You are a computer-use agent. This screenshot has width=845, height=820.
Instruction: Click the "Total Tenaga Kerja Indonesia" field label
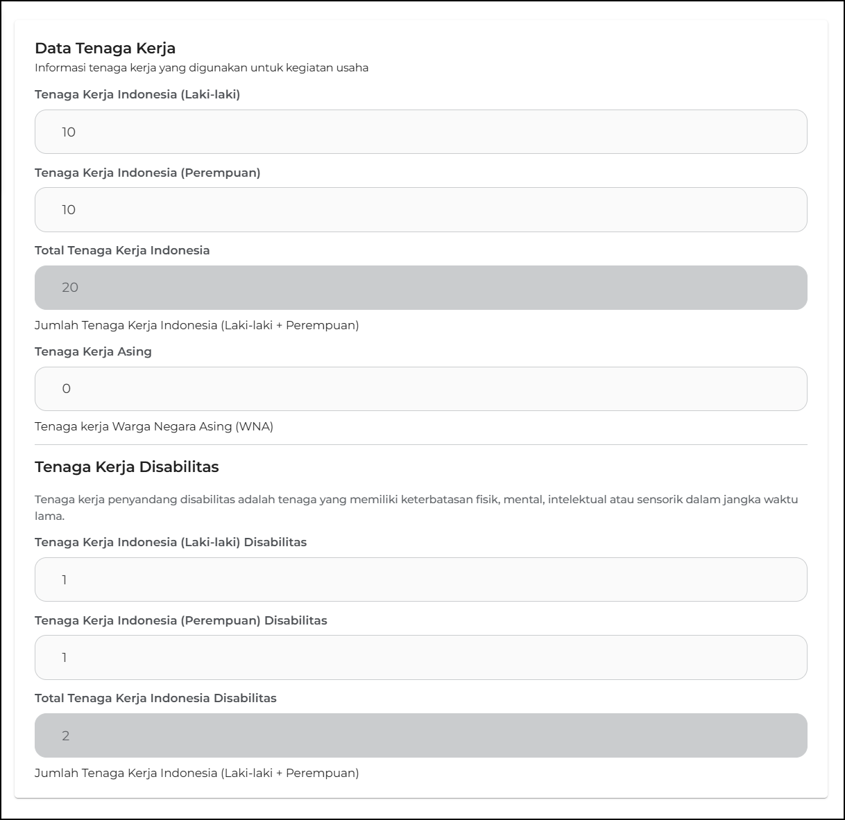(122, 250)
